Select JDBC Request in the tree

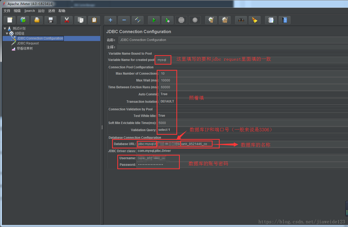point(28,43)
